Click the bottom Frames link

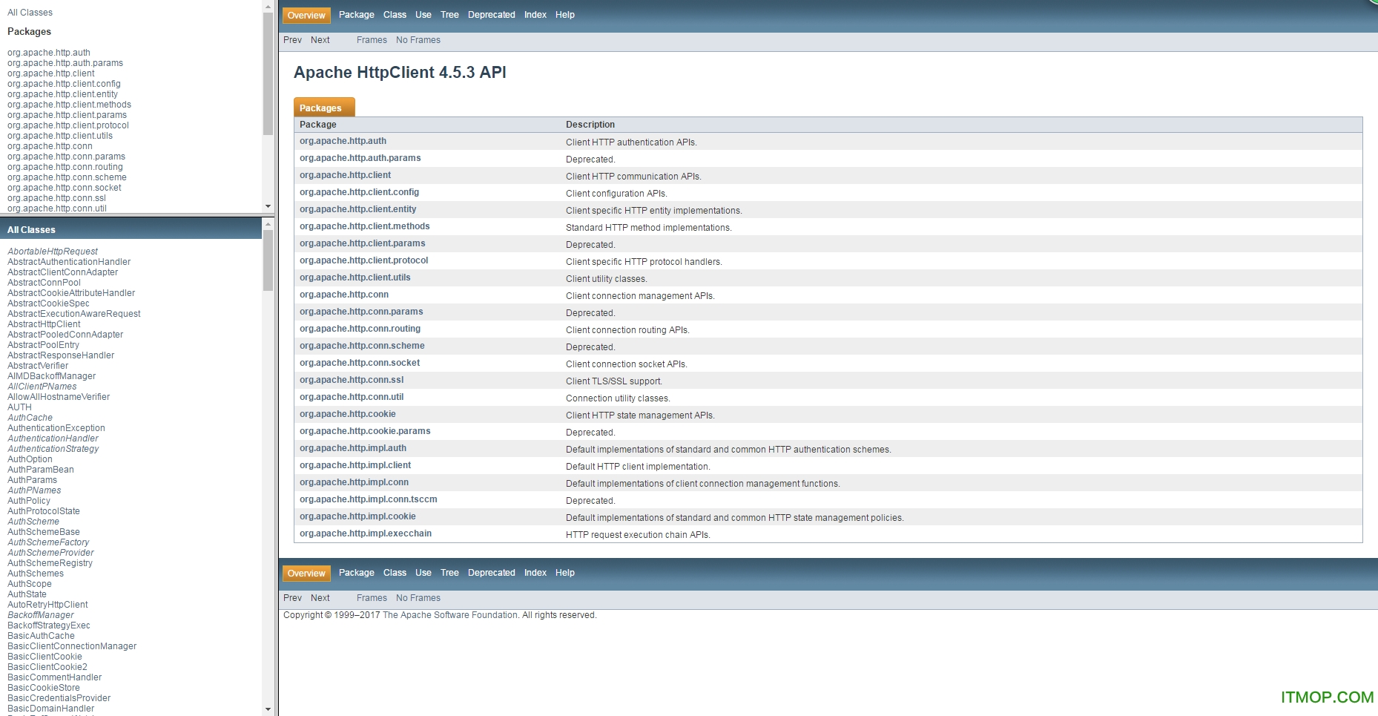tap(372, 598)
